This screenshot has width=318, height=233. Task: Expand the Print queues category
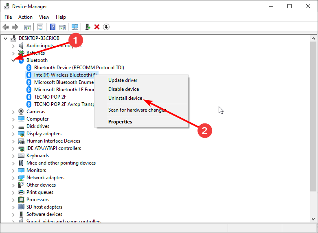(x=13, y=192)
